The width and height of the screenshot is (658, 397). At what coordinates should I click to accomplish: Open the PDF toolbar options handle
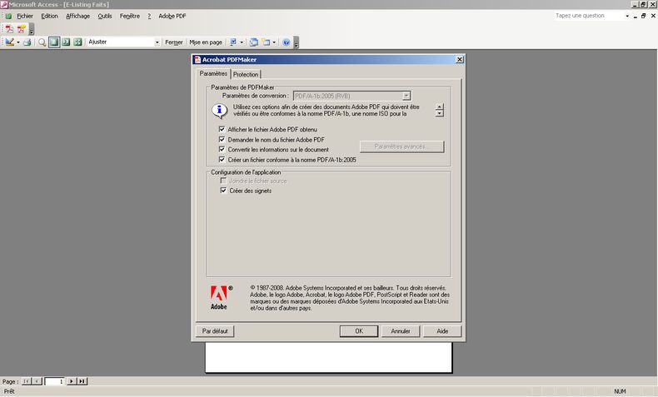tap(32, 29)
